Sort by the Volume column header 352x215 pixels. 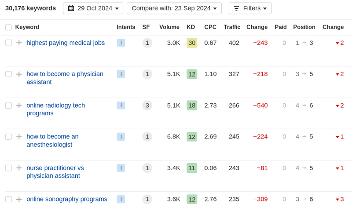coord(169,27)
